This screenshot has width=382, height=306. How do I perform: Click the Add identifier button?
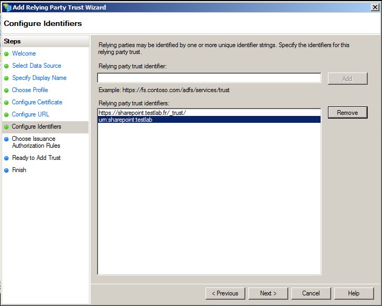(348, 79)
